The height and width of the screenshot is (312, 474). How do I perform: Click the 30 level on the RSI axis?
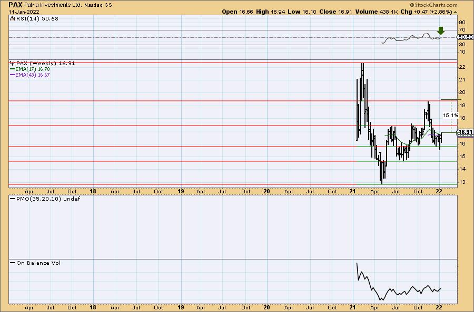click(462, 45)
